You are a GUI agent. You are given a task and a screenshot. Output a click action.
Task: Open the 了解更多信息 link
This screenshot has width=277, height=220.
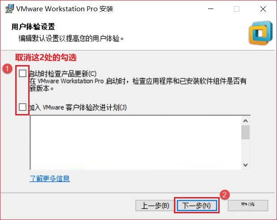50,178
